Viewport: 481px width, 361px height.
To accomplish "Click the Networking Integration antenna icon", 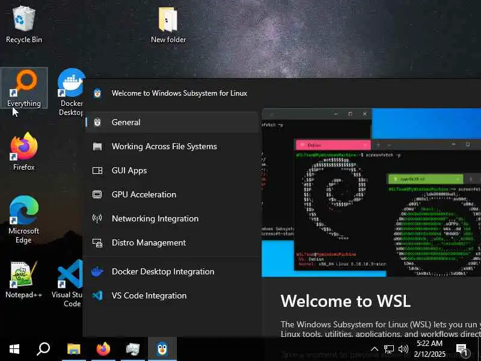I will (97, 218).
